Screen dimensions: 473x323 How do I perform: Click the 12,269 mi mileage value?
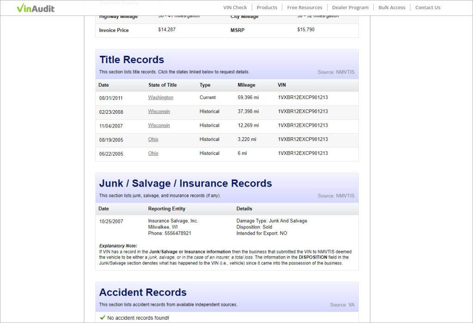tap(248, 125)
